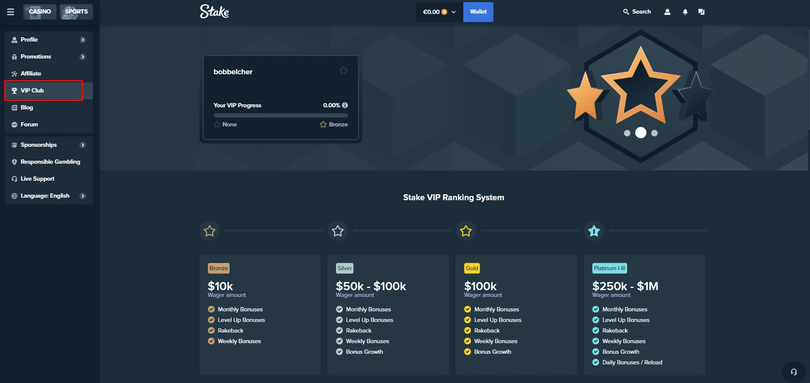
Task: Click the user account icon
Action: coord(667,12)
